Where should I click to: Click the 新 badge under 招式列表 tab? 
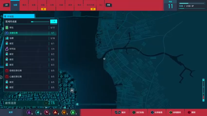coord(93,9)
